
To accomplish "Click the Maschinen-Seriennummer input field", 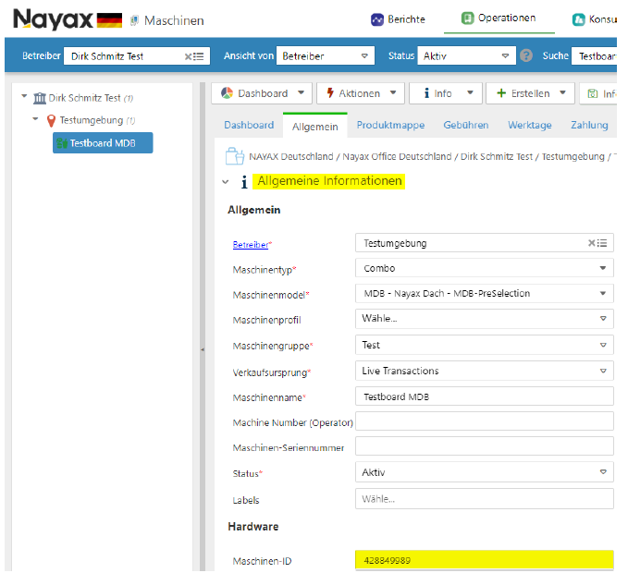I will 485,446.
